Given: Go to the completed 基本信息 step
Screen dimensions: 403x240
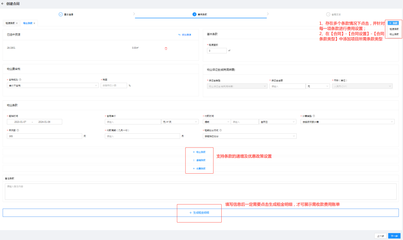Looking at the screenshot, I should coord(66,15).
